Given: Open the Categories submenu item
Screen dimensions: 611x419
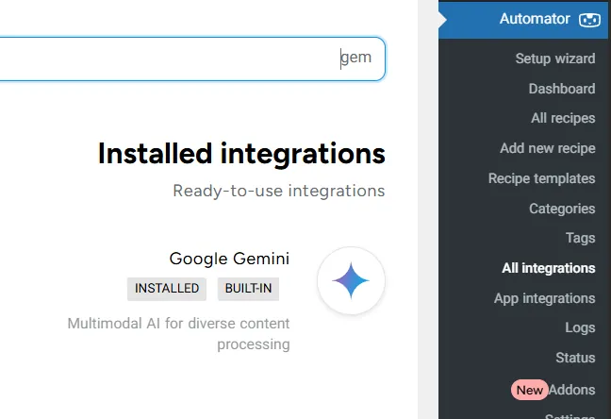Looking at the screenshot, I should click(562, 209).
